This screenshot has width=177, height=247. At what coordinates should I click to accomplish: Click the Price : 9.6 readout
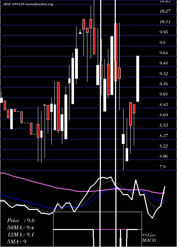[x=21, y=221]
